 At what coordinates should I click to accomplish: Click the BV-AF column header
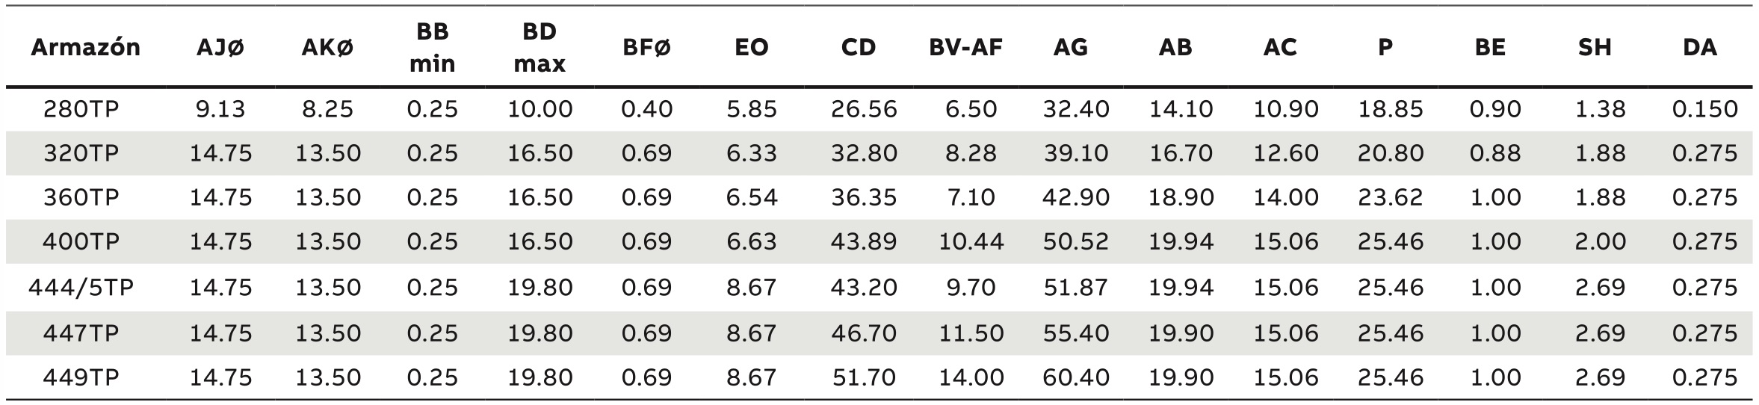click(965, 48)
